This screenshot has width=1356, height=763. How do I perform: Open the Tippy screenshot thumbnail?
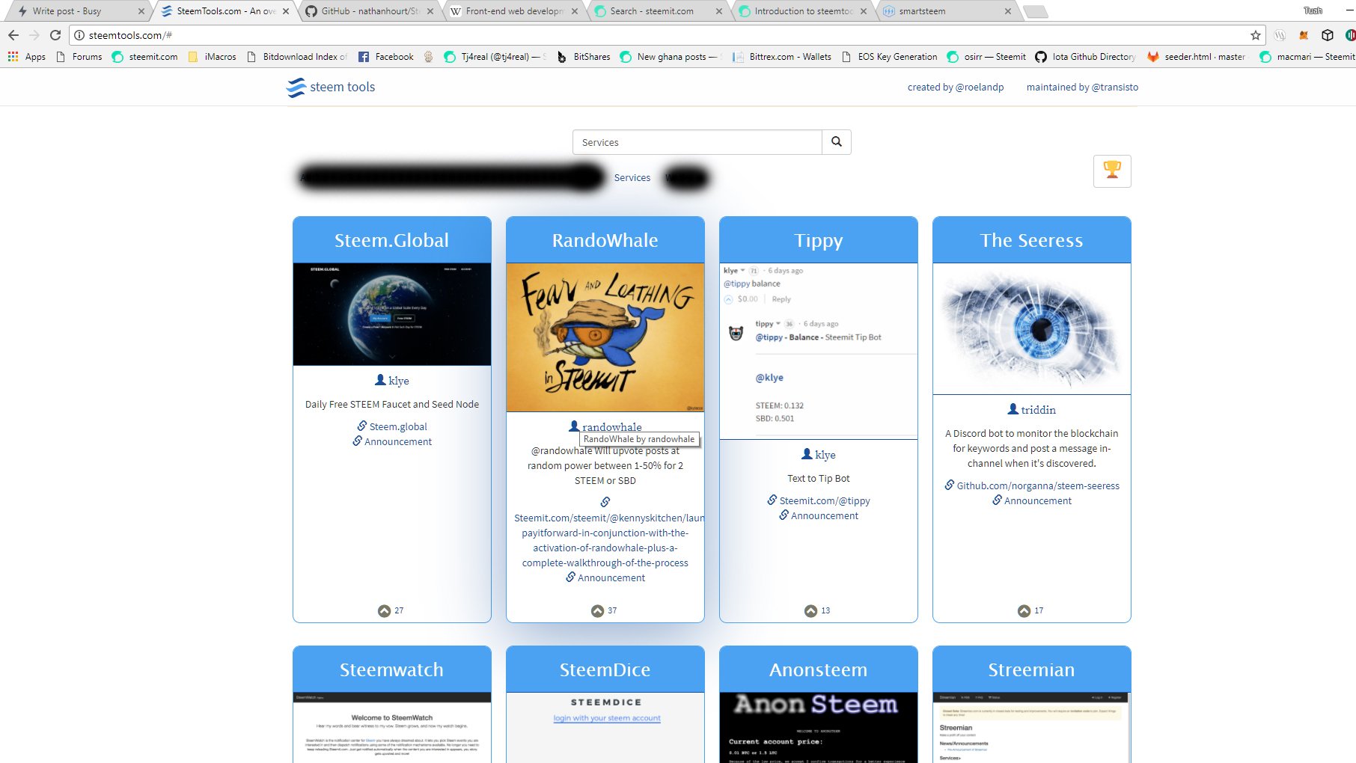(819, 352)
